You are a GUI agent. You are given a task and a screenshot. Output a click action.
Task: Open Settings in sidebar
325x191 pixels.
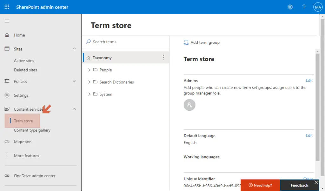coord(21,95)
